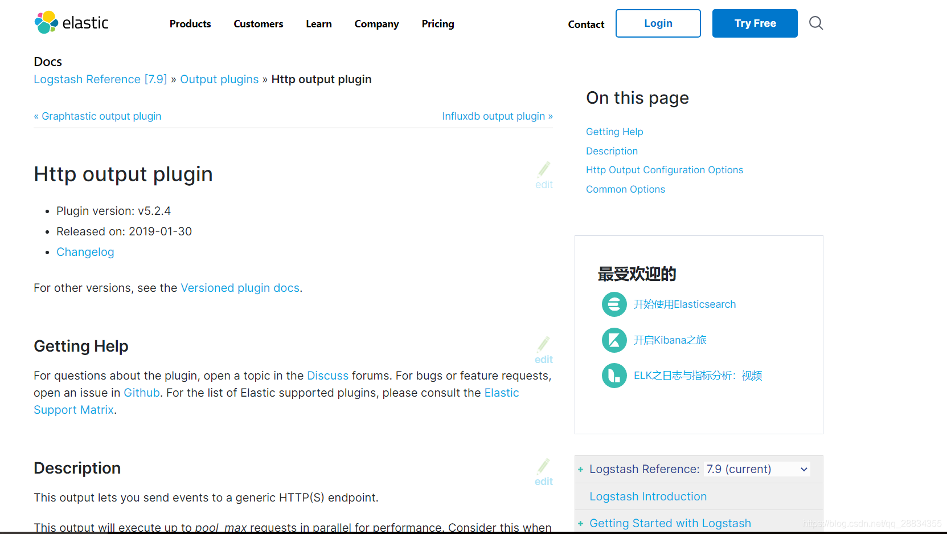The height and width of the screenshot is (534, 947).
Task: Open the Changelog link
Action: coord(85,251)
